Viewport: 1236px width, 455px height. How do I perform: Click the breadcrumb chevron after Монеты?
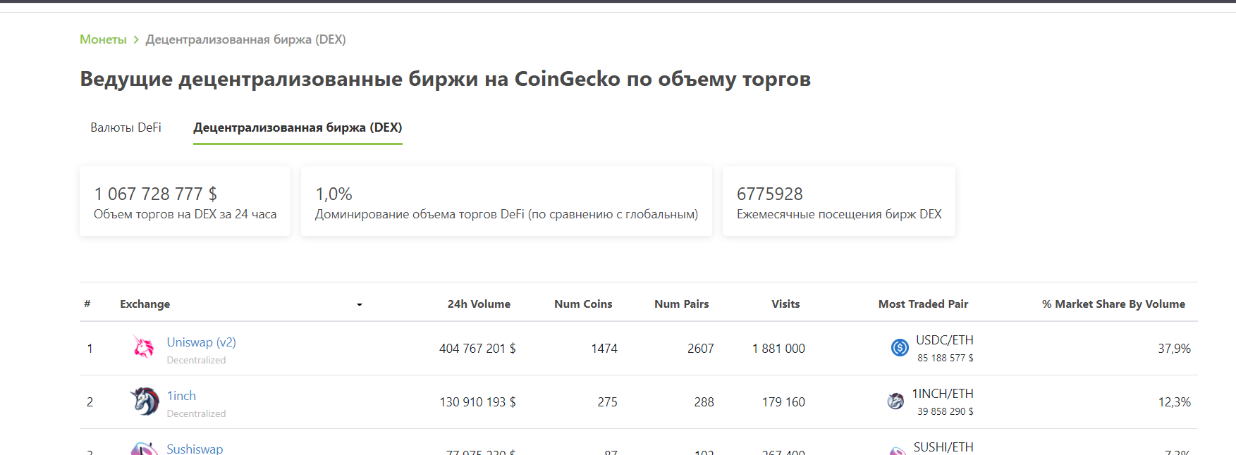click(136, 39)
